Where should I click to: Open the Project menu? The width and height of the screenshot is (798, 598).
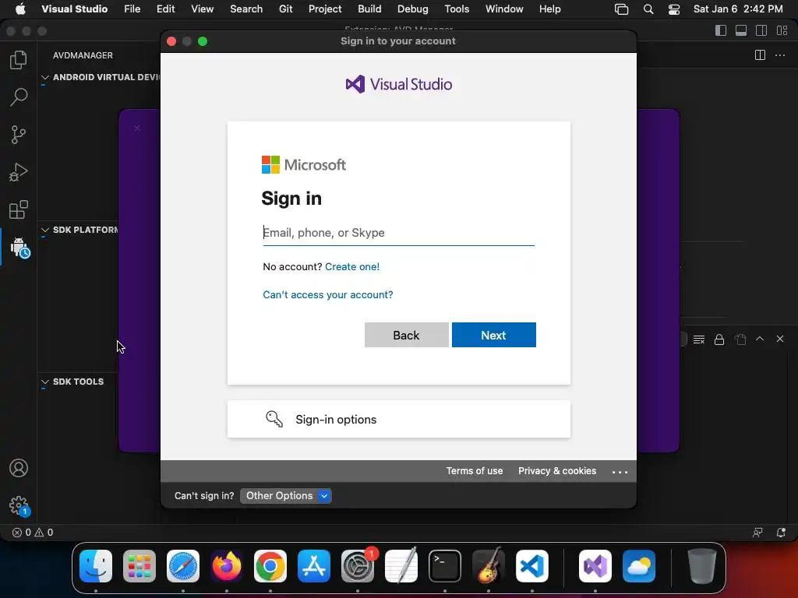click(325, 9)
